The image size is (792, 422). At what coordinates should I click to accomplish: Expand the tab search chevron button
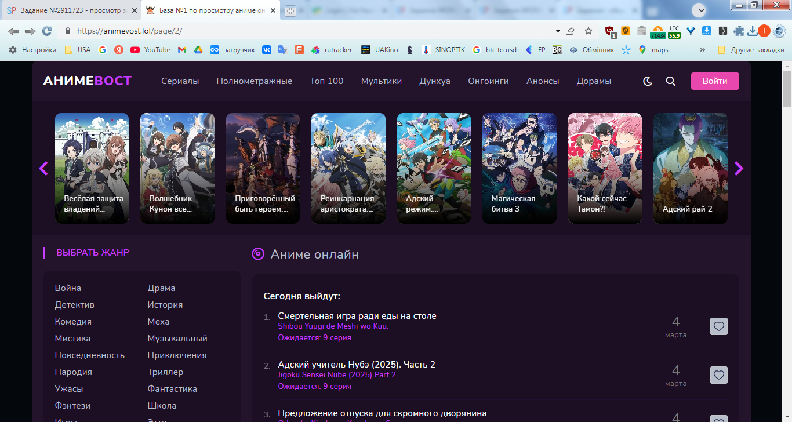click(x=700, y=10)
